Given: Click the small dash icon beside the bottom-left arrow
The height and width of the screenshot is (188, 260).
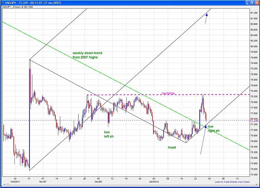Looking at the screenshot, I should pyautogui.click(x=7, y=184).
